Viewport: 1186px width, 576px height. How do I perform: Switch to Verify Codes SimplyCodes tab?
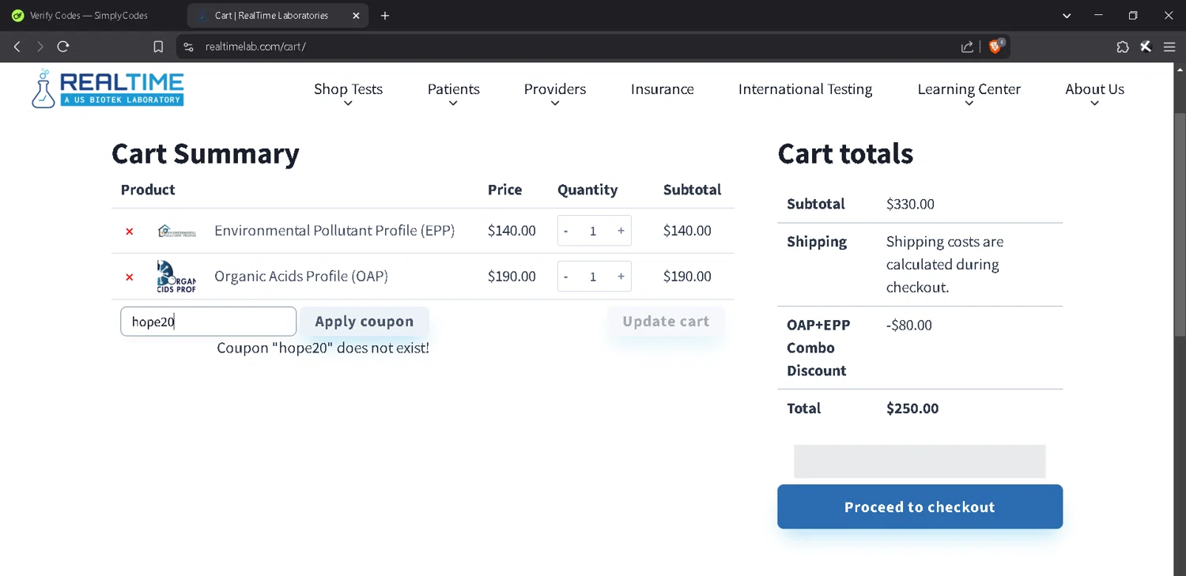(x=89, y=16)
